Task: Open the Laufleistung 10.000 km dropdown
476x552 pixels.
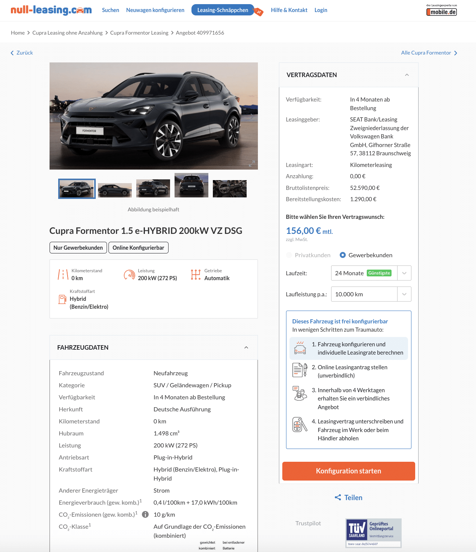Action: pyautogui.click(x=371, y=294)
